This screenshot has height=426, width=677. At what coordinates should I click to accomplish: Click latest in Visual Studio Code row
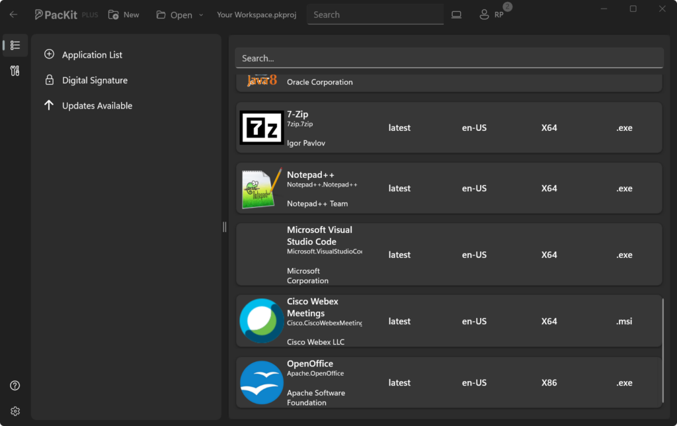click(399, 255)
